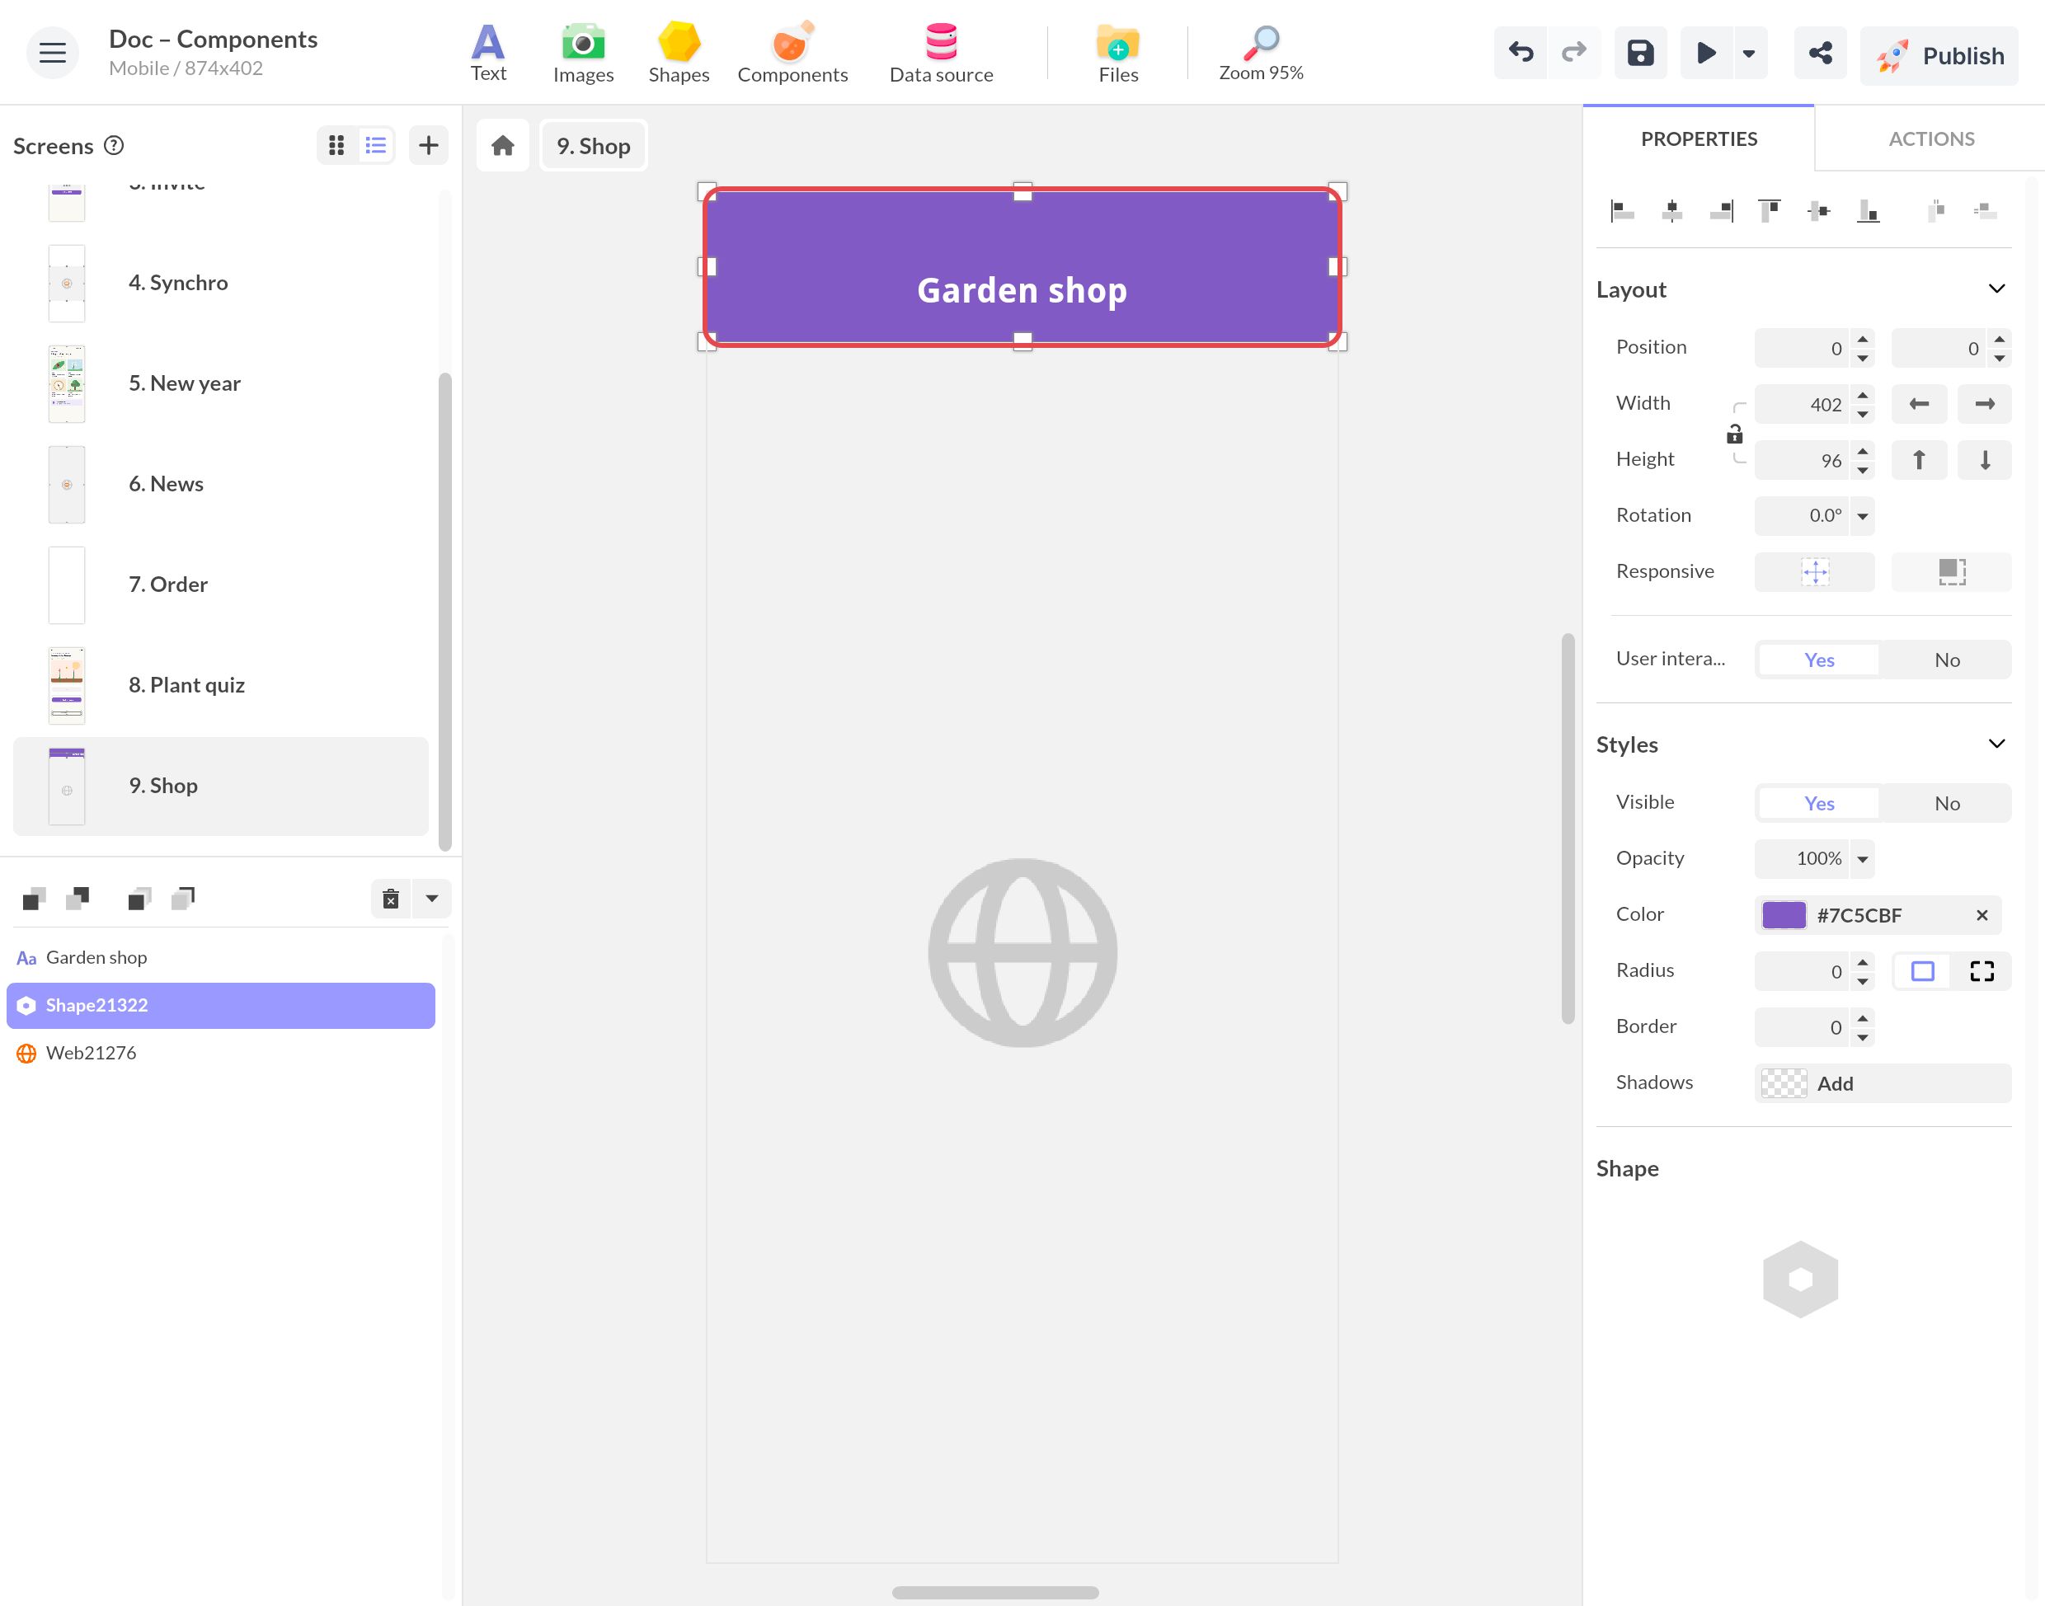This screenshot has width=2045, height=1606.
Task: Save the project with disk icon
Action: [1641, 53]
